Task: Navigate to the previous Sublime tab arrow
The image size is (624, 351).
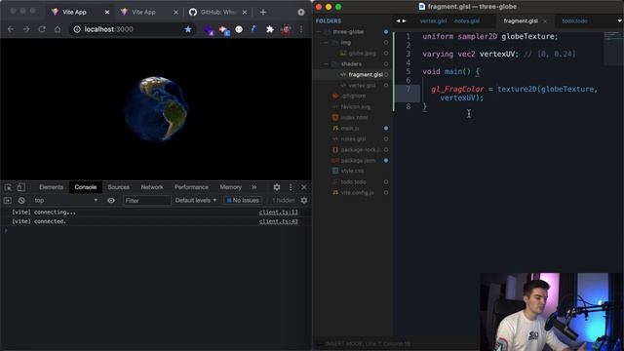Action: pyautogui.click(x=398, y=21)
